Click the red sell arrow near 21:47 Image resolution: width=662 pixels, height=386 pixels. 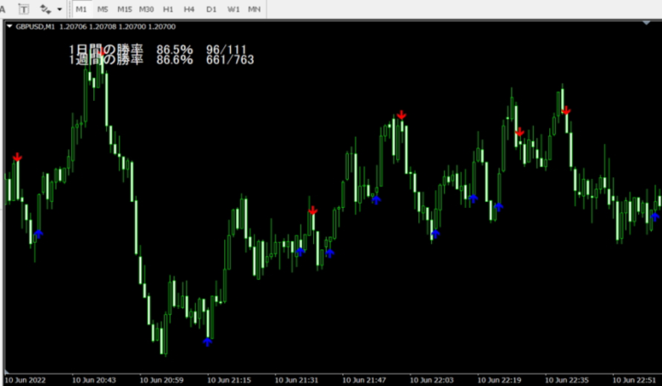pos(401,115)
